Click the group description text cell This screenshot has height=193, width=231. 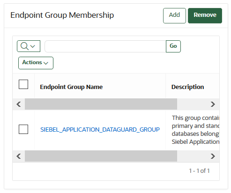pos(195,130)
